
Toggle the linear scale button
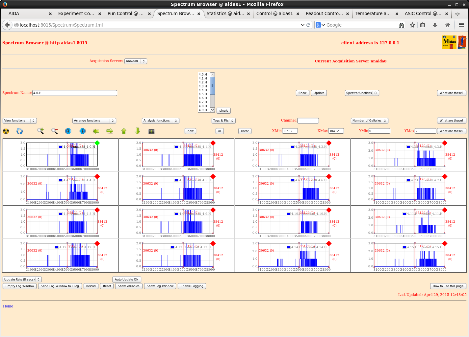point(245,131)
